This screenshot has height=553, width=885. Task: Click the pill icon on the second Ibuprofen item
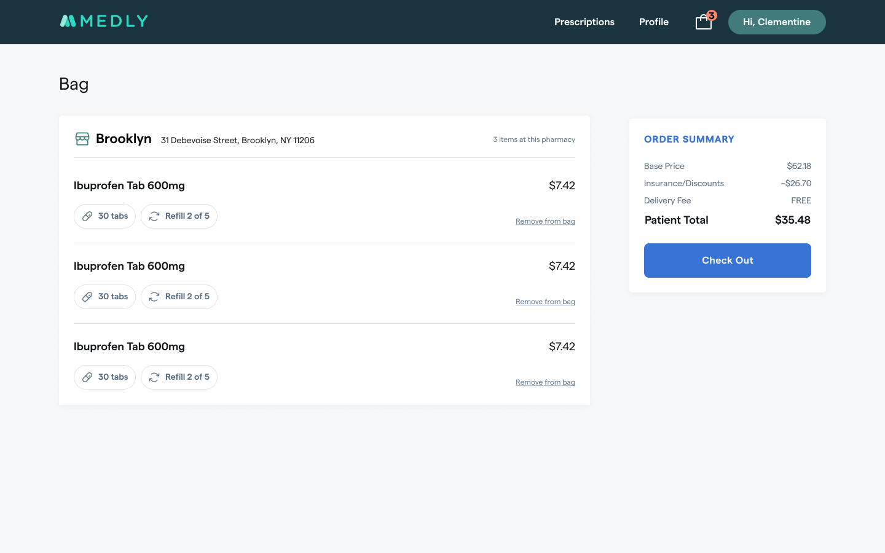coord(87,297)
